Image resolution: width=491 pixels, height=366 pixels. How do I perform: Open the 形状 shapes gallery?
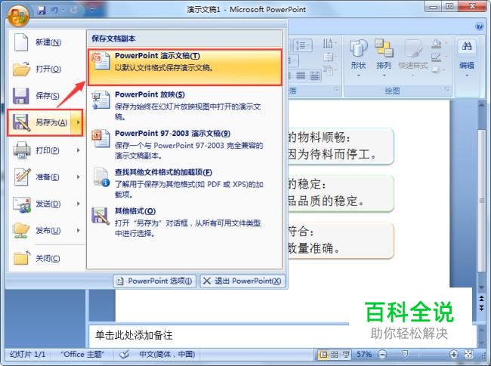(x=359, y=58)
